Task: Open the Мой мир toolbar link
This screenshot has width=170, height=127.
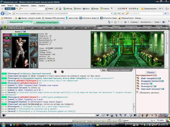Action: [x=68, y=9]
